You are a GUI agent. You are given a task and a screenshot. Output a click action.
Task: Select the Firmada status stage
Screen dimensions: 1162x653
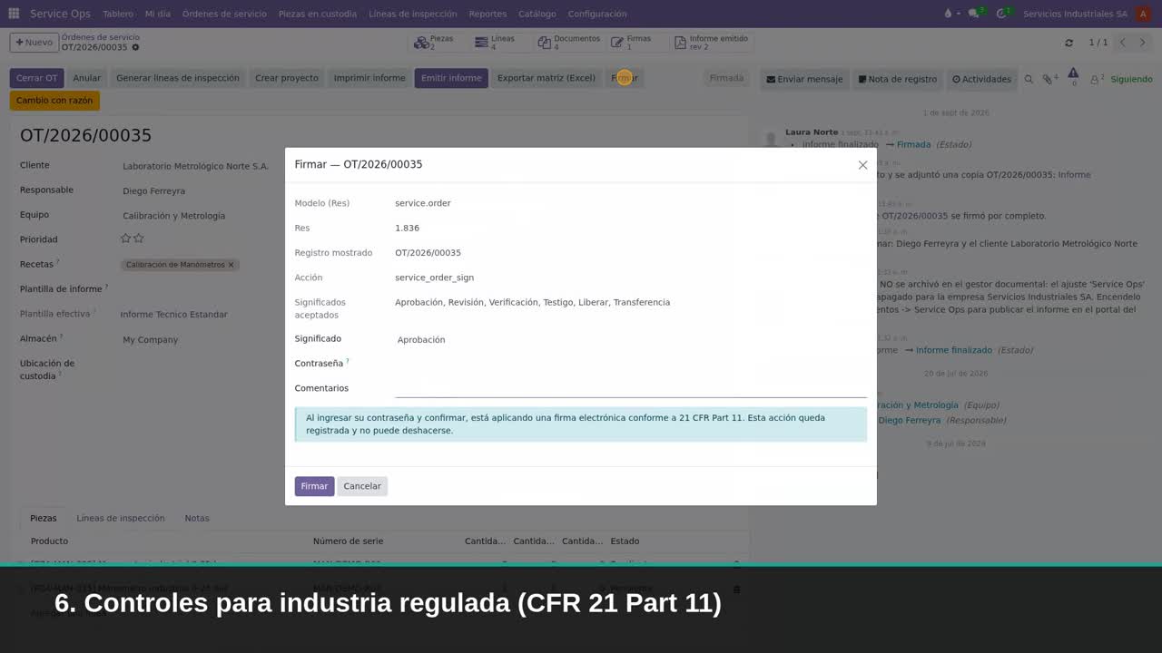coord(726,78)
